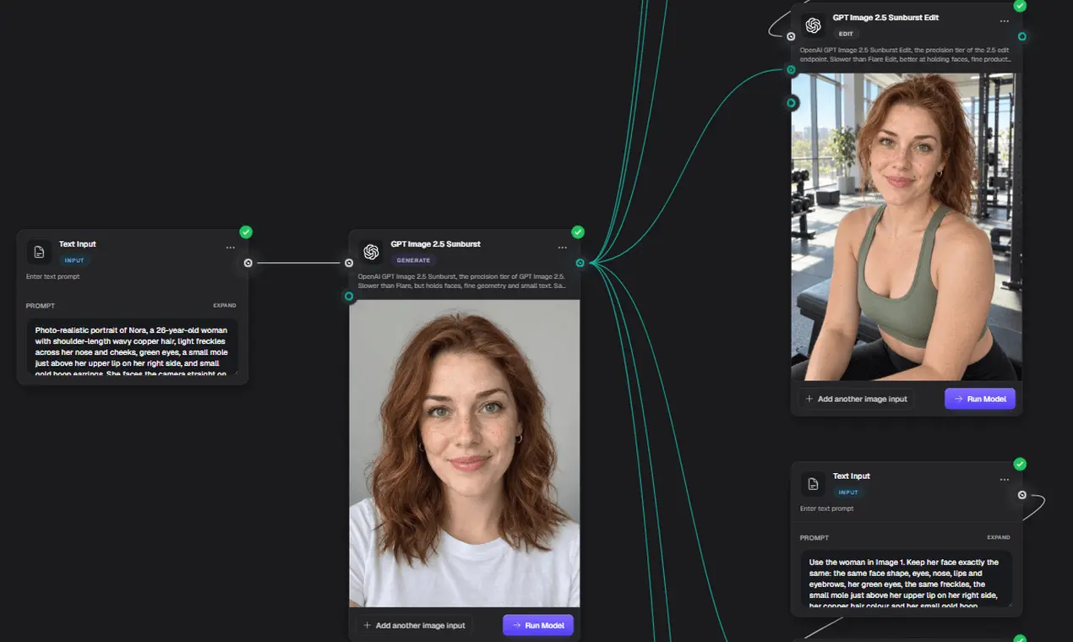The image size is (1073, 642).
Task: Open the three-dot menu on the Nora portrait Text Input node
Action: click(231, 248)
